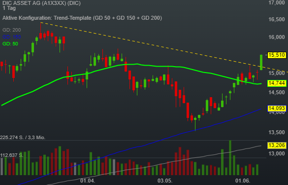Click the 03.05. date axis label
The width and height of the screenshot is (288, 185).
[x=165, y=181]
